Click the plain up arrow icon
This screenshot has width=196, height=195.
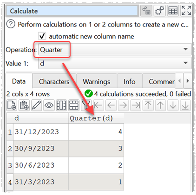click(x=160, y=105)
